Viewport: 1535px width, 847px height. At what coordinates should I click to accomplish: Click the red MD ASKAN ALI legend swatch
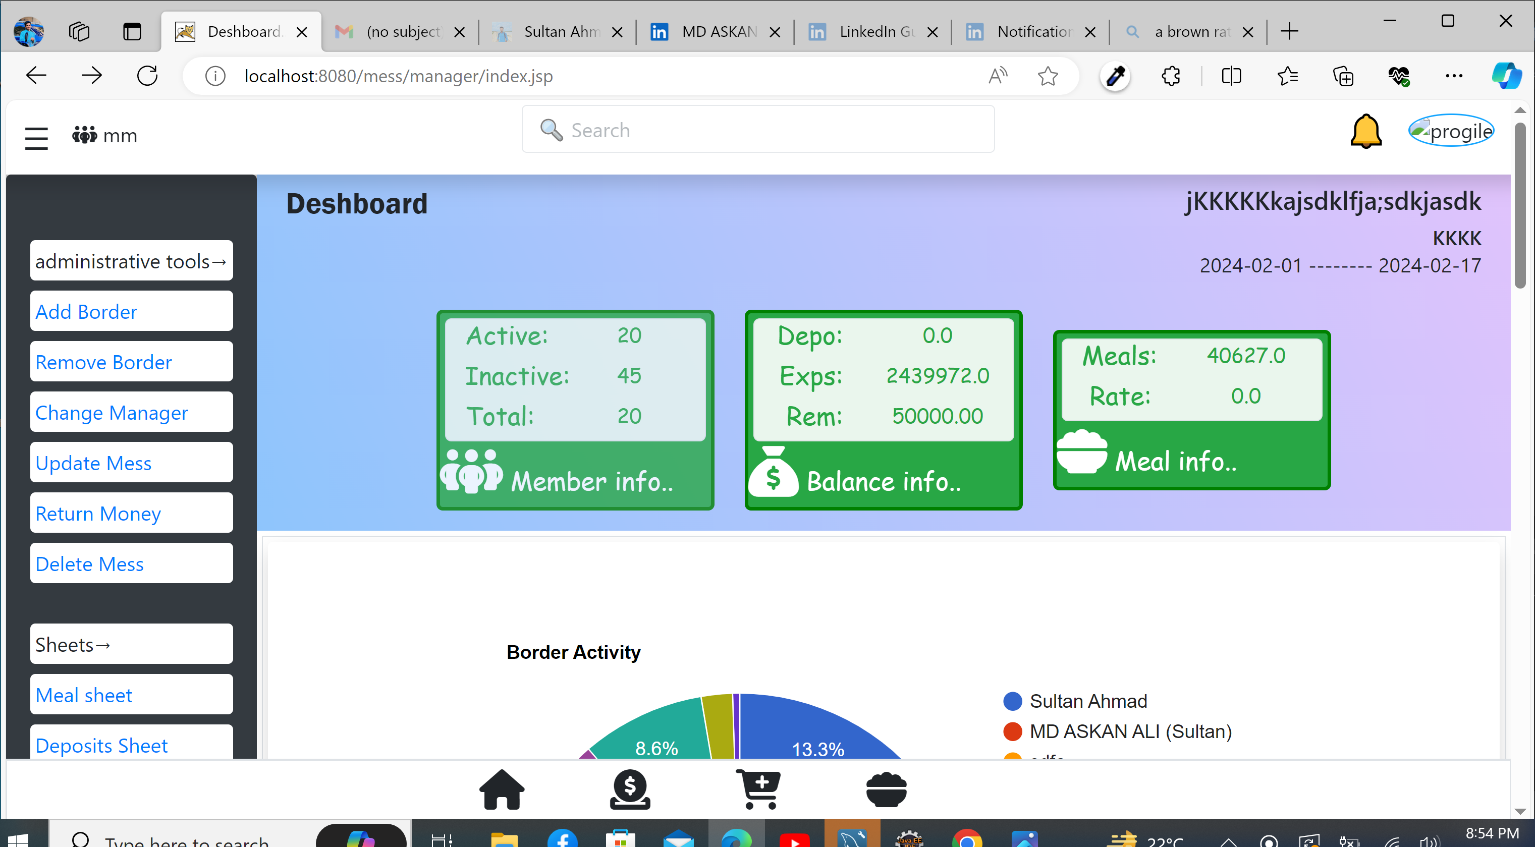coord(1013,731)
